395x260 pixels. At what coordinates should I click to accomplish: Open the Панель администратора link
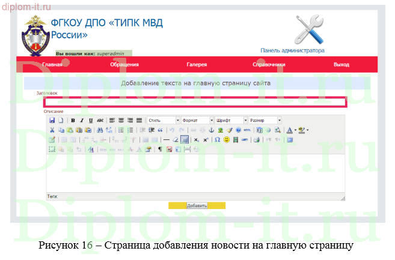[292, 51]
